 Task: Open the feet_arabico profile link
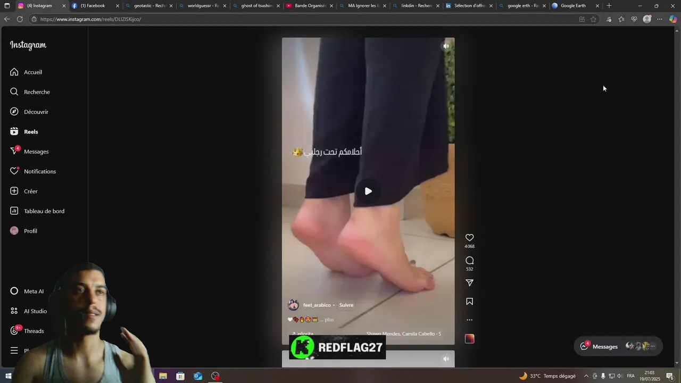(x=317, y=305)
